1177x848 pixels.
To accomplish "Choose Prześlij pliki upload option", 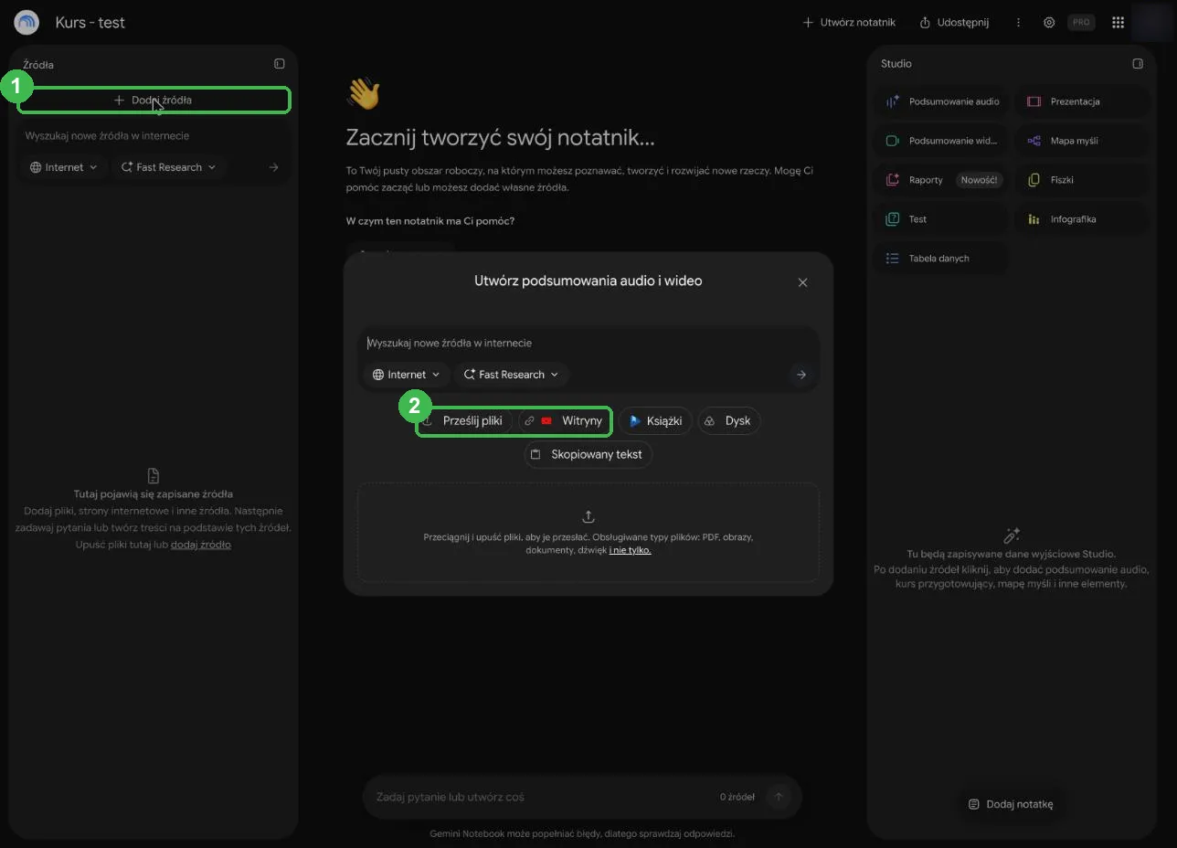I will tap(463, 421).
